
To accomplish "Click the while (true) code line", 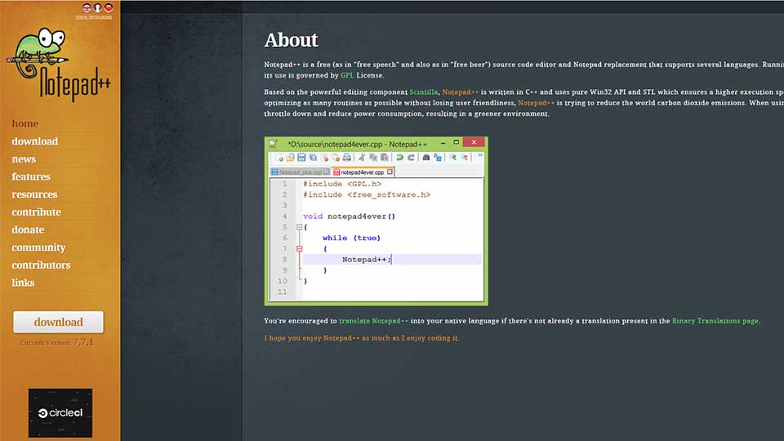I will click(351, 238).
